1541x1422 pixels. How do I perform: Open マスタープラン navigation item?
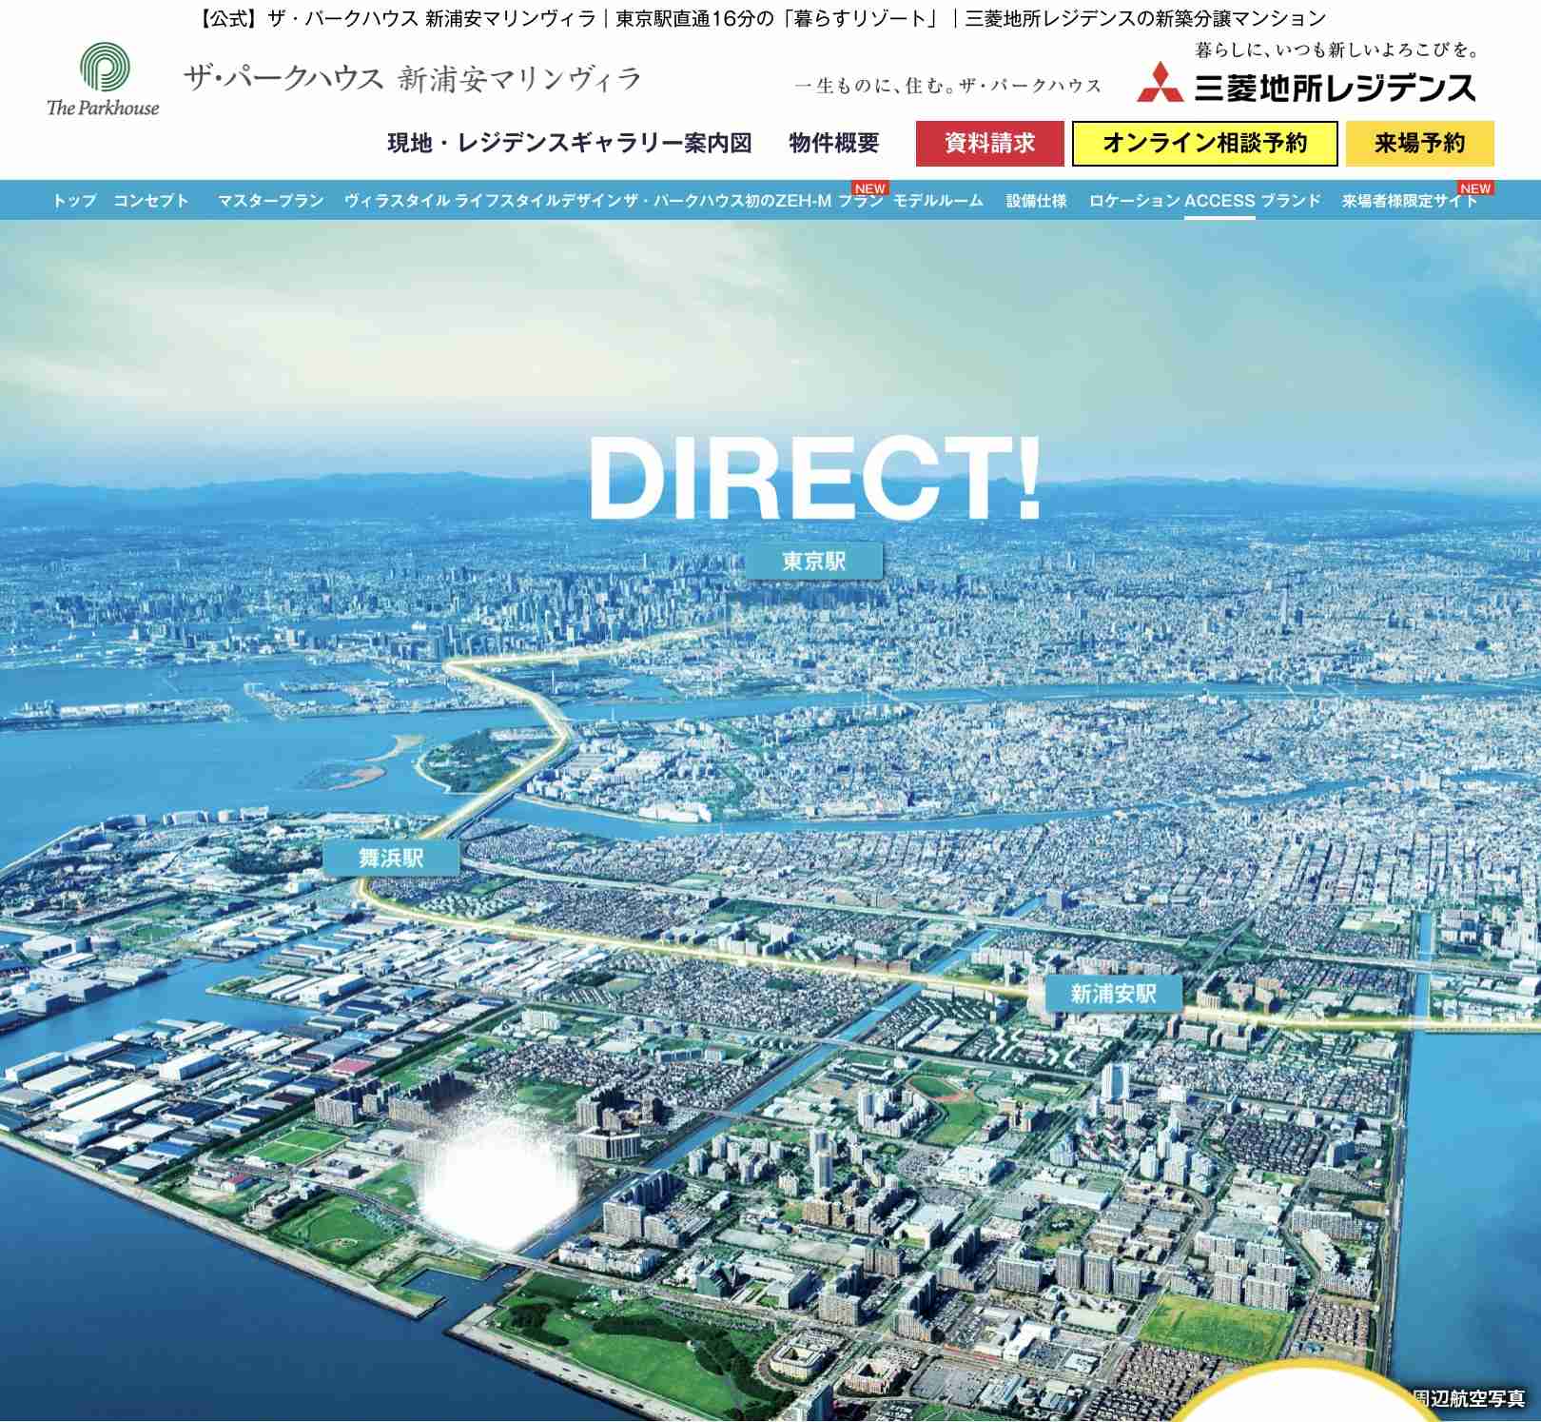click(271, 201)
